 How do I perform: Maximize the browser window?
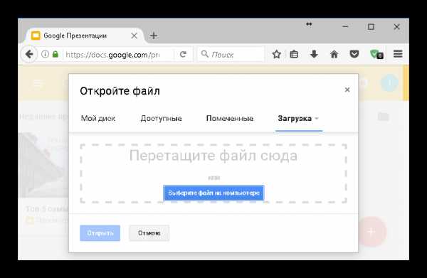[x=371, y=26]
